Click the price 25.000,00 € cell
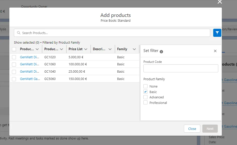The image size is (237, 145). point(77,71)
